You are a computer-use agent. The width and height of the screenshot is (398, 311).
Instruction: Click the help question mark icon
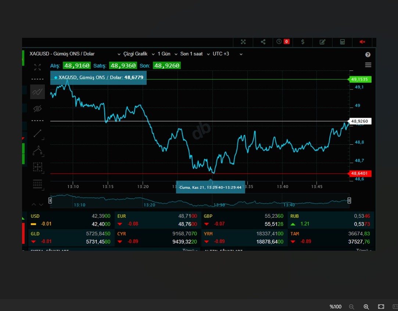(368, 55)
